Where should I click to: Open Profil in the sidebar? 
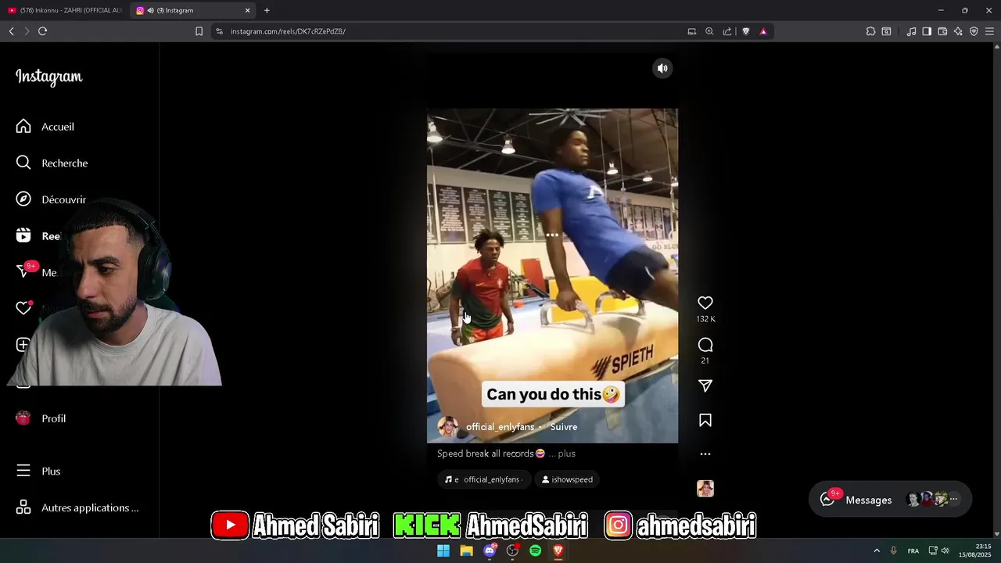(41, 418)
